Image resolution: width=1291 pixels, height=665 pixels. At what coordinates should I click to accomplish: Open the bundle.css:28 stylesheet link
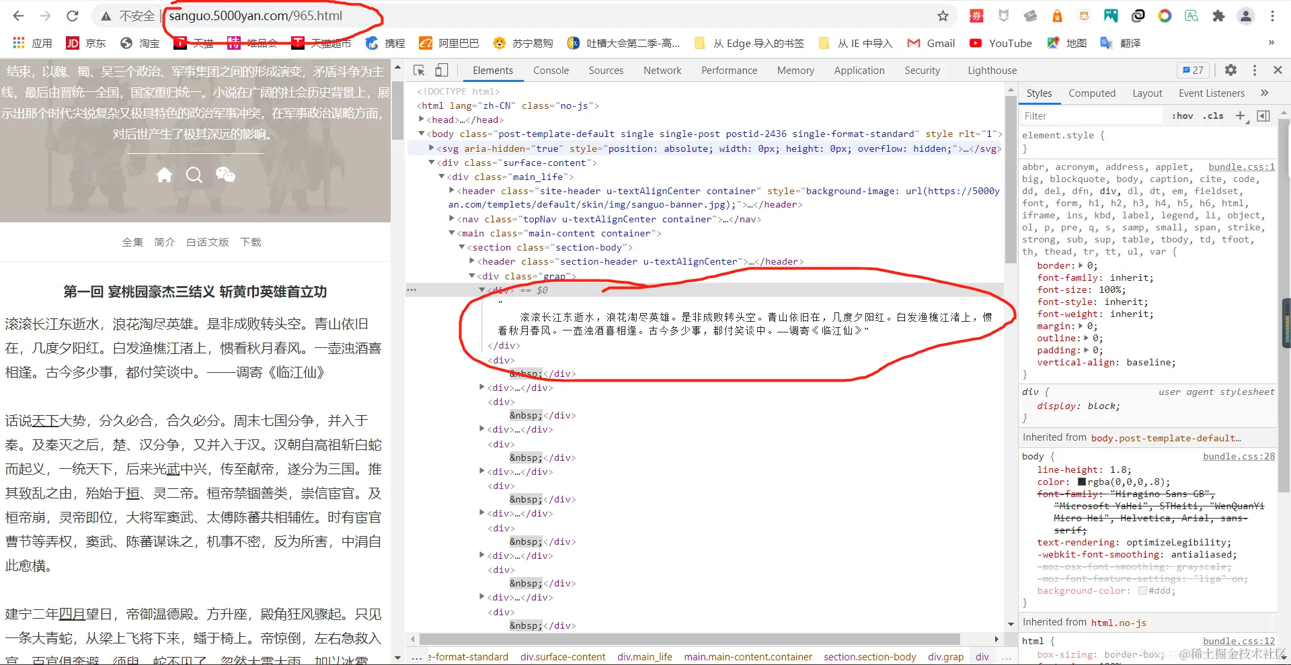point(1238,456)
